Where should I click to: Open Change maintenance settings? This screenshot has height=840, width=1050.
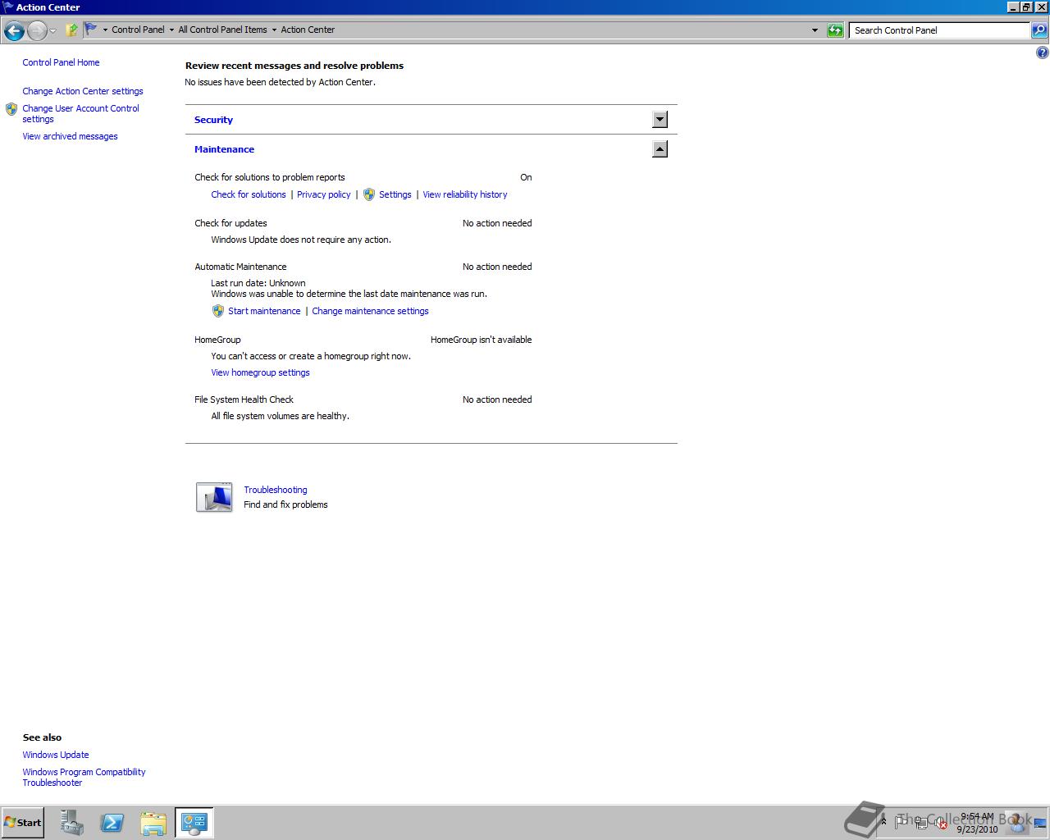point(370,311)
